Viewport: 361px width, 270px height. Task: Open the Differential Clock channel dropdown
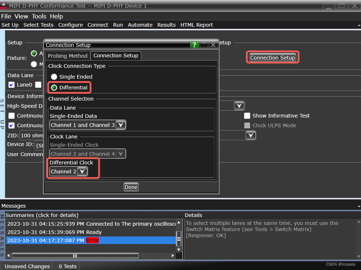82,171
